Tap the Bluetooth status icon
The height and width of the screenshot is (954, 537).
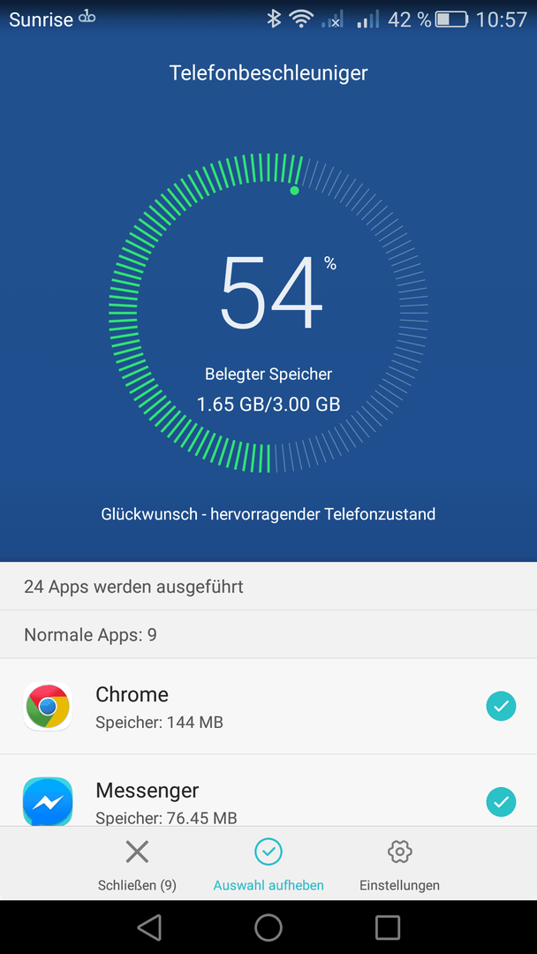click(274, 19)
